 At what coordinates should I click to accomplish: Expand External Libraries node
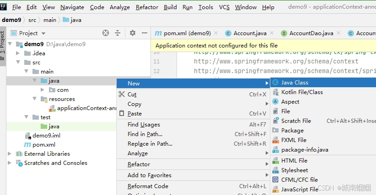10,153
